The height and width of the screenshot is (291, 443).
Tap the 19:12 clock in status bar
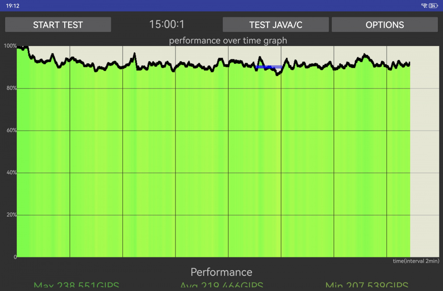(13, 6)
